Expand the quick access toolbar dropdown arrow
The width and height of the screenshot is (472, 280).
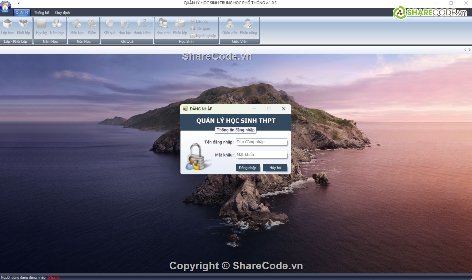click(x=19, y=3)
